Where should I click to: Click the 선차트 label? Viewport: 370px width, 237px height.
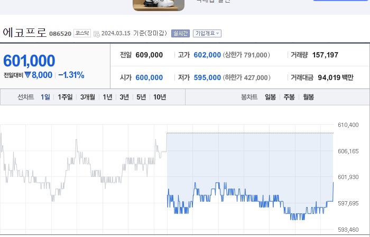click(26, 97)
